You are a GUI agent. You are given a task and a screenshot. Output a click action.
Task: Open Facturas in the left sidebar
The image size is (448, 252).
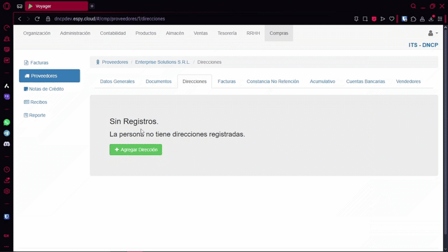pyautogui.click(x=49, y=63)
